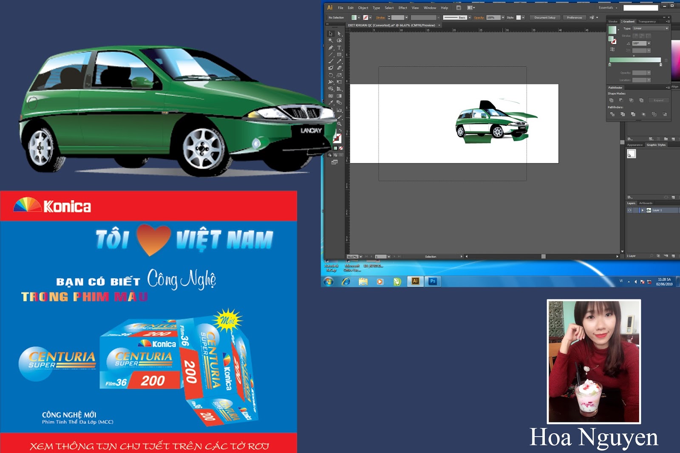This screenshot has width=680, height=453.
Task: Select the Type tool
Action: (339, 48)
